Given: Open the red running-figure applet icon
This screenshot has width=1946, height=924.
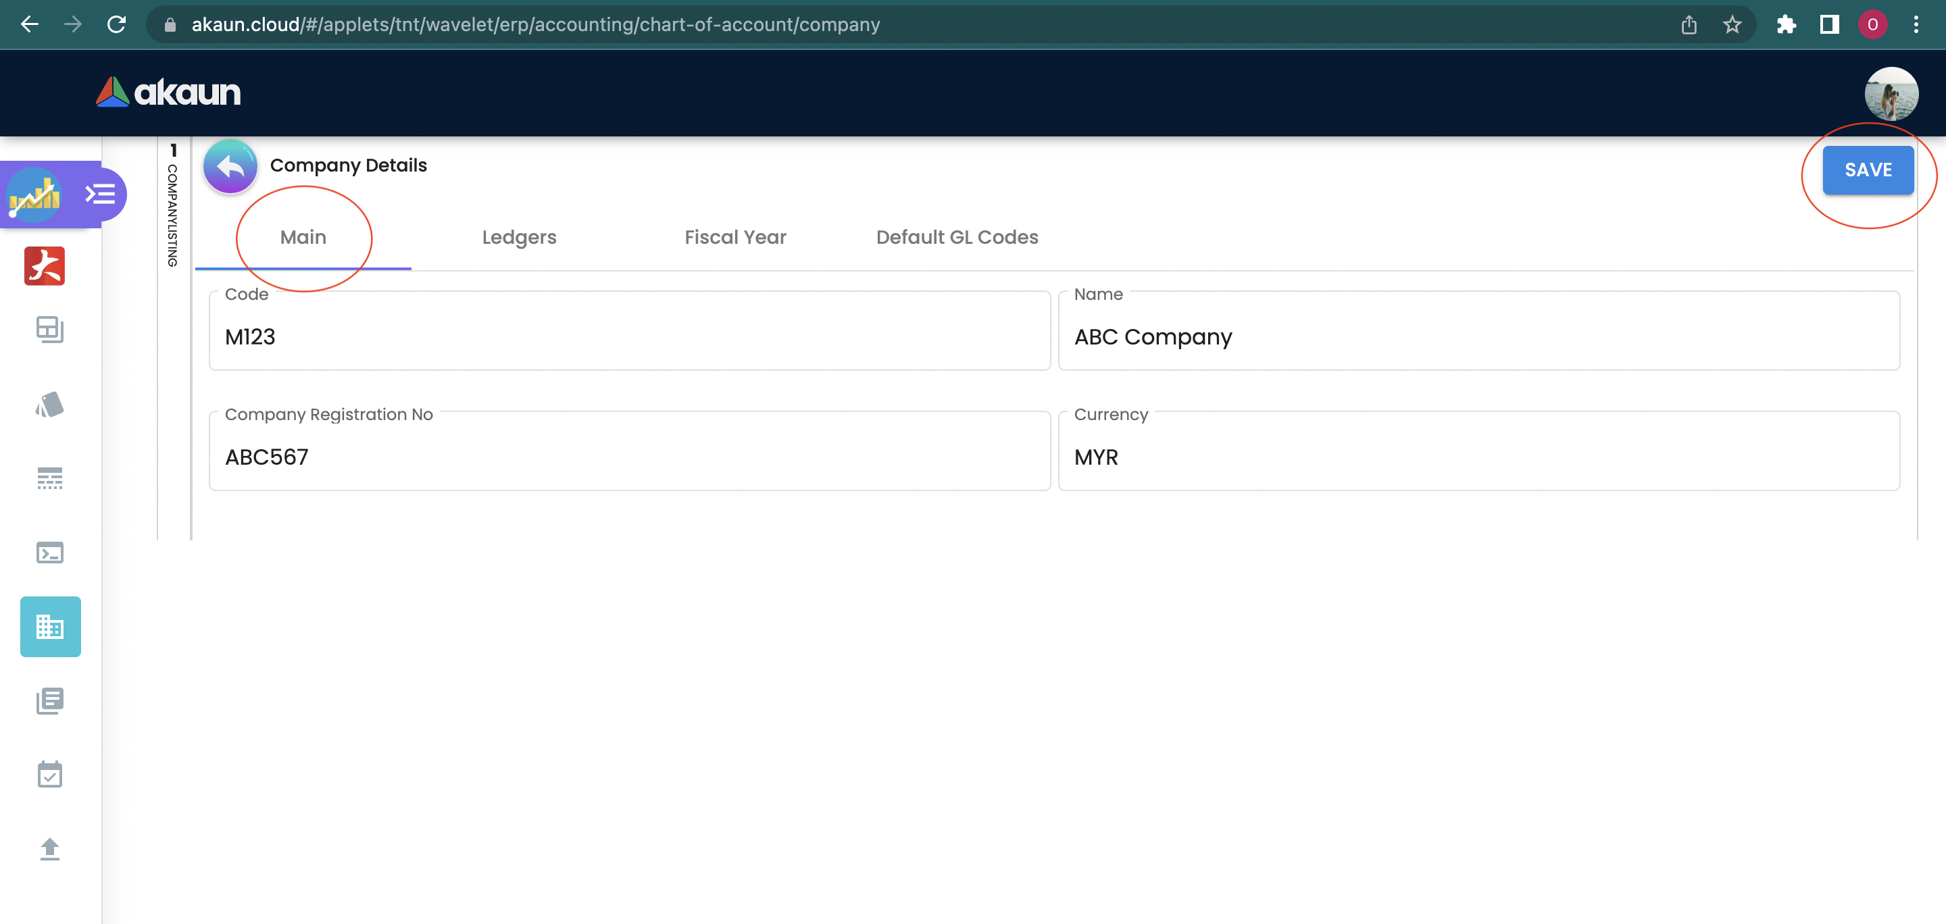Looking at the screenshot, I should coord(45,265).
